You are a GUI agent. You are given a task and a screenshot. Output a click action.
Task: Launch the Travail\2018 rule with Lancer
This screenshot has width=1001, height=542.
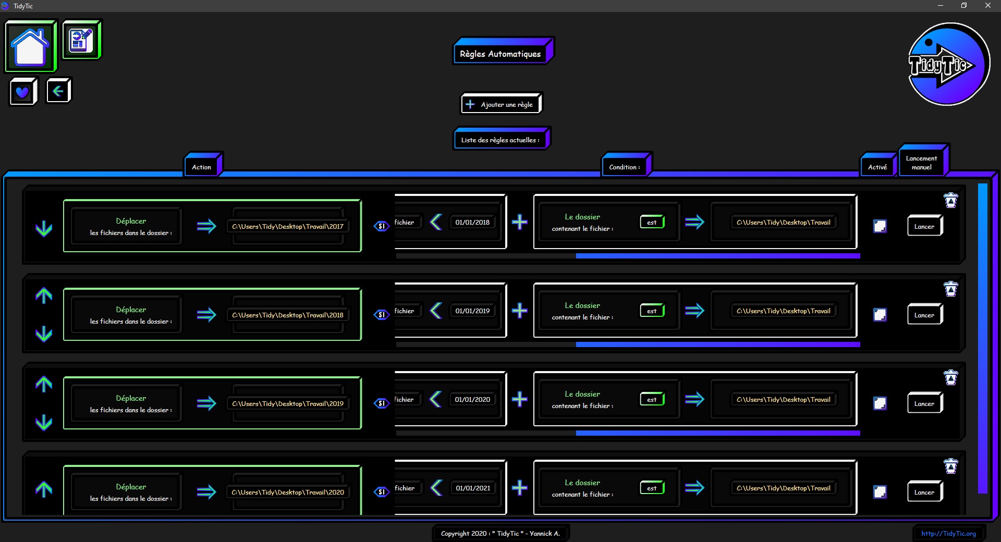(x=925, y=314)
